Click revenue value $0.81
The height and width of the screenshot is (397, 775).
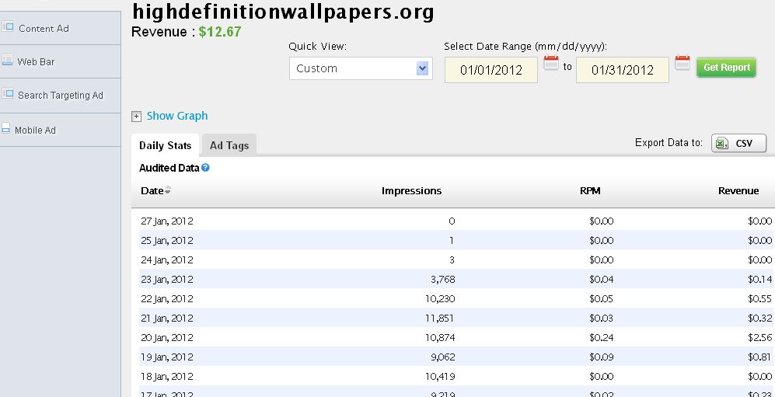pyautogui.click(x=760, y=357)
